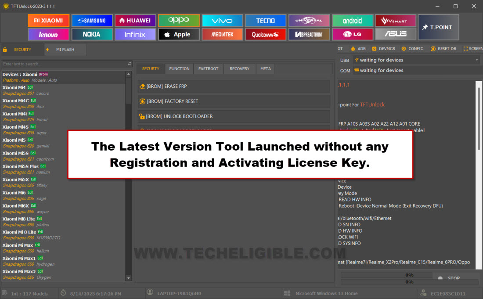Viewport: 483px width, 299px height.
Task: Select Xiaomi Mi Max helium model
Action: (x=63, y=248)
